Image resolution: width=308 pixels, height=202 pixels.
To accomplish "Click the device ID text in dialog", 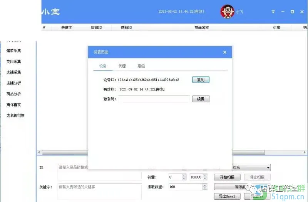I will (149, 80).
